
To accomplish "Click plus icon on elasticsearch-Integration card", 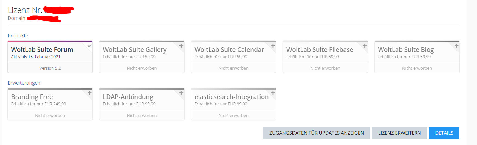I will click(273, 93).
